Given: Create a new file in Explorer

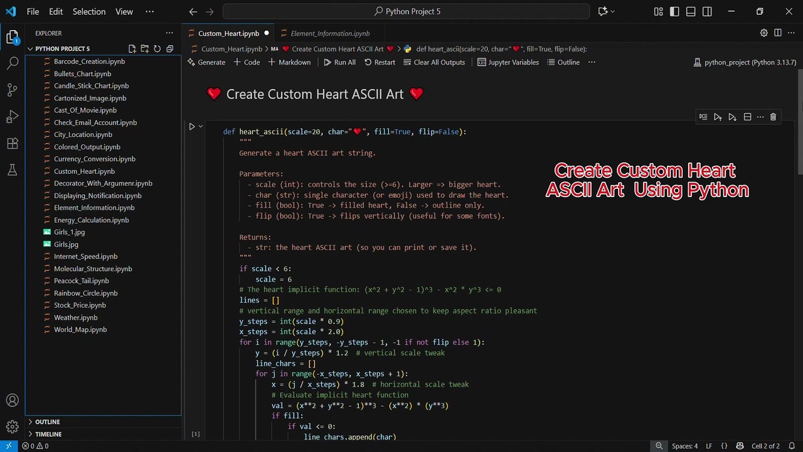Looking at the screenshot, I should pyautogui.click(x=132, y=48).
